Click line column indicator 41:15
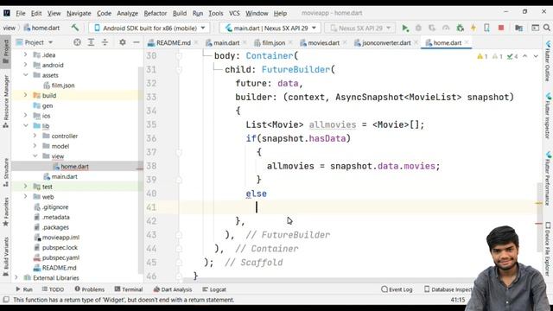The height and width of the screenshot is (311, 553). [457, 300]
